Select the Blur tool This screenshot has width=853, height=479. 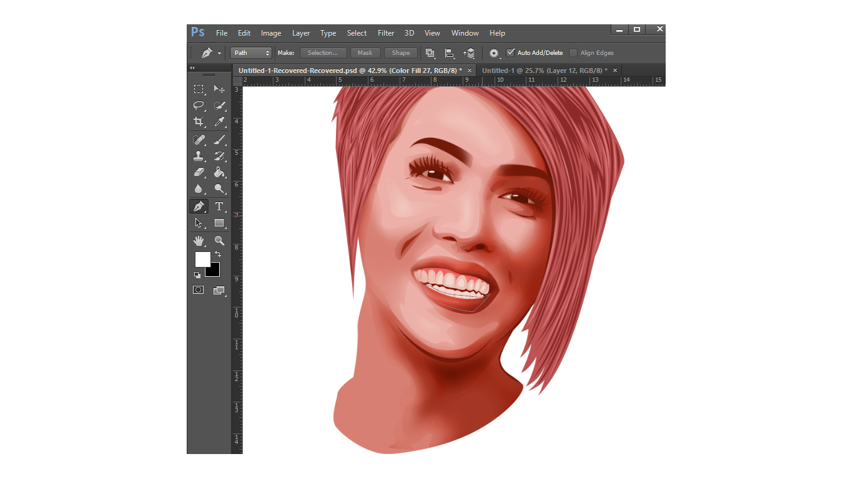point(199,188)
